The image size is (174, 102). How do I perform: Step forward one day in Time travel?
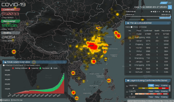(x=158, y=12)
